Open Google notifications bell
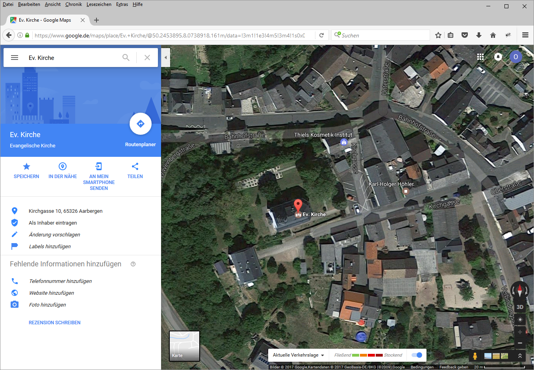The image size is (534, 370). [498, 57]
